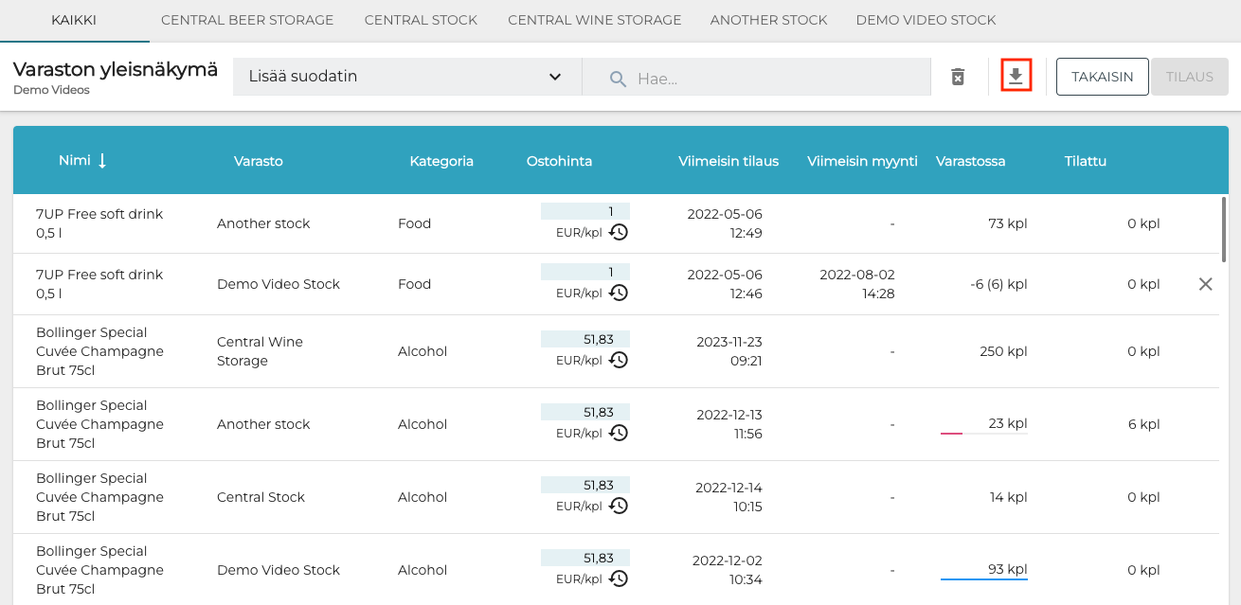This screenshot has height=605, width=1241.
Task: Edit purchase price 51,83 for Bollinger Another stock
Action: (585, 413)
